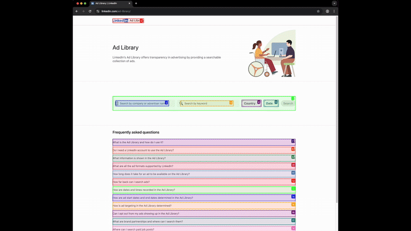Reload the page with refresh icon
This screenshot has height=231, width=411.
[x=90, y=11]
